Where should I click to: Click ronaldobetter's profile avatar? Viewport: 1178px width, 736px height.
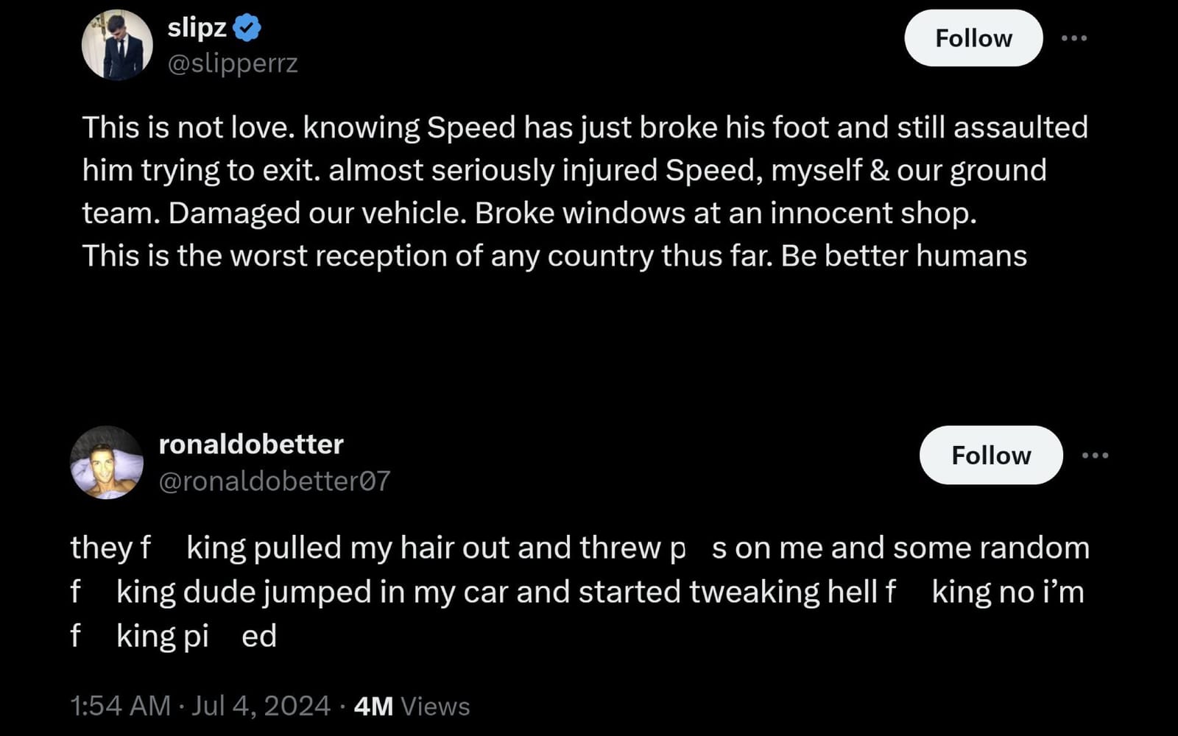tap(107, 462)
